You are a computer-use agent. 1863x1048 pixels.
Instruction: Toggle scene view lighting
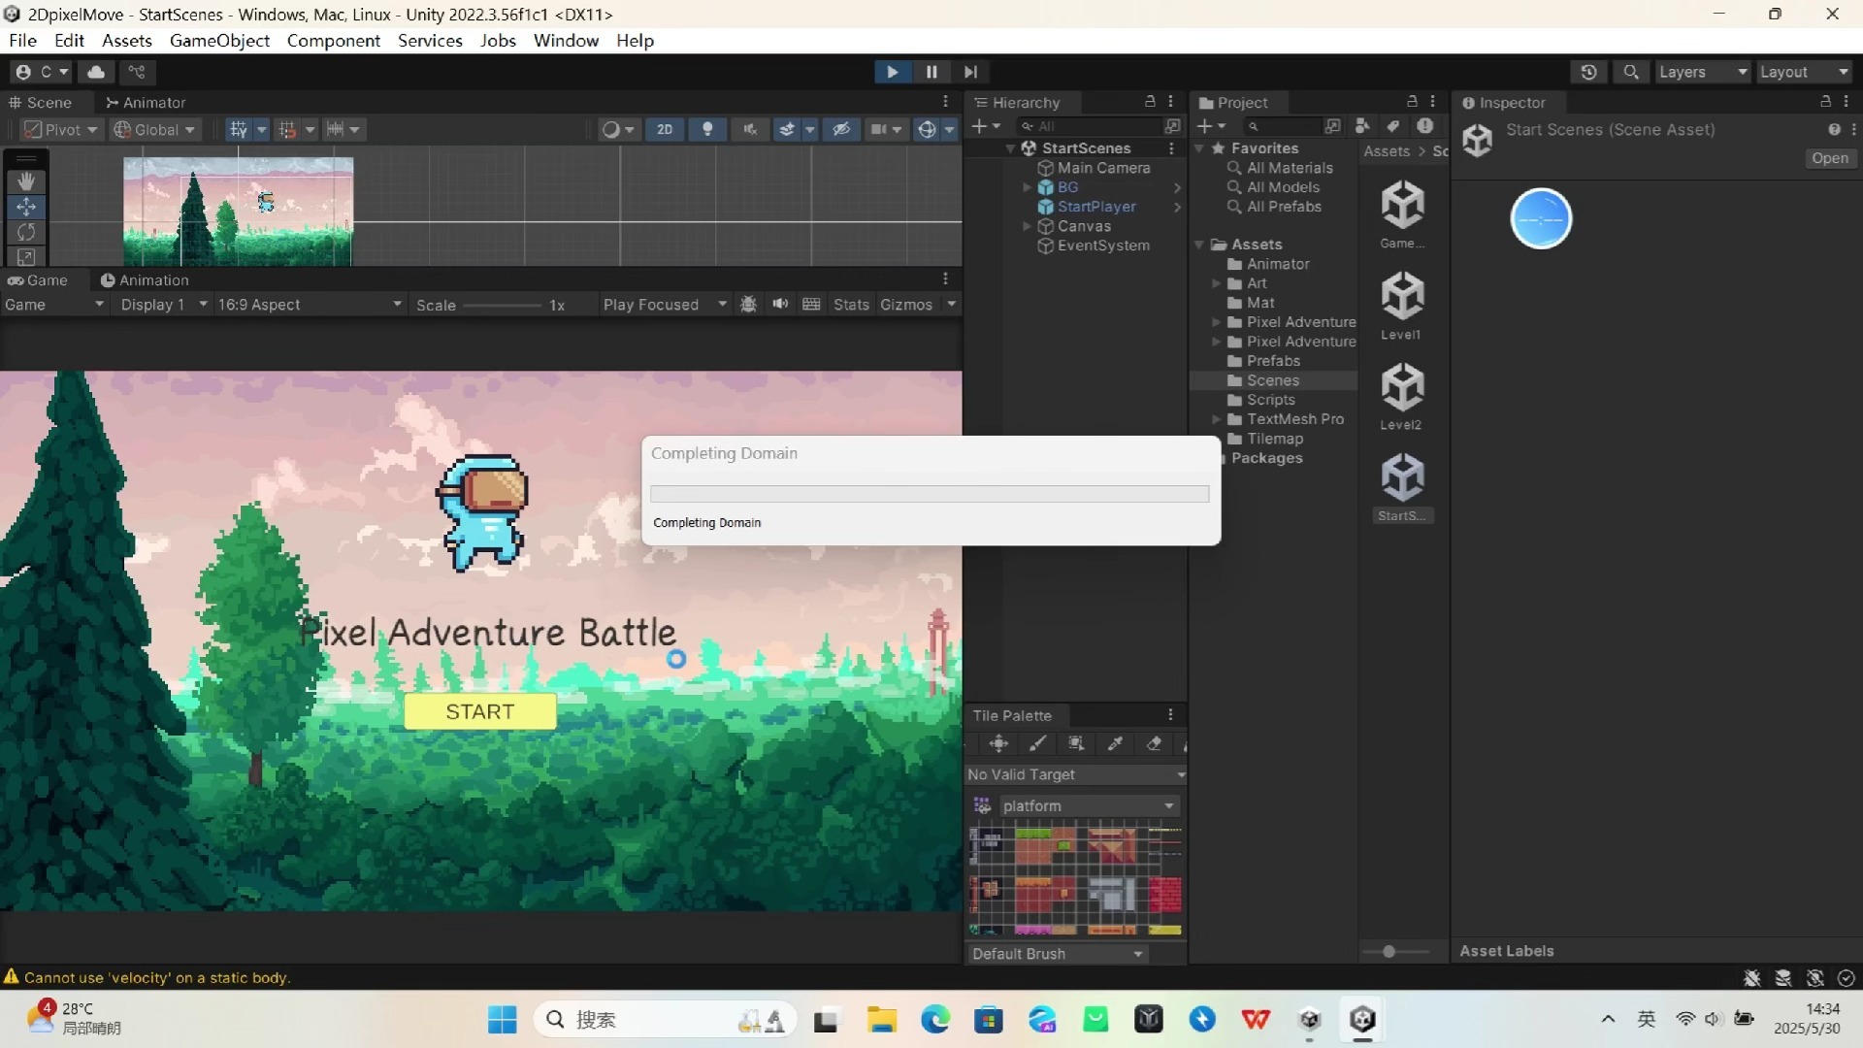[x=707, y=129]
